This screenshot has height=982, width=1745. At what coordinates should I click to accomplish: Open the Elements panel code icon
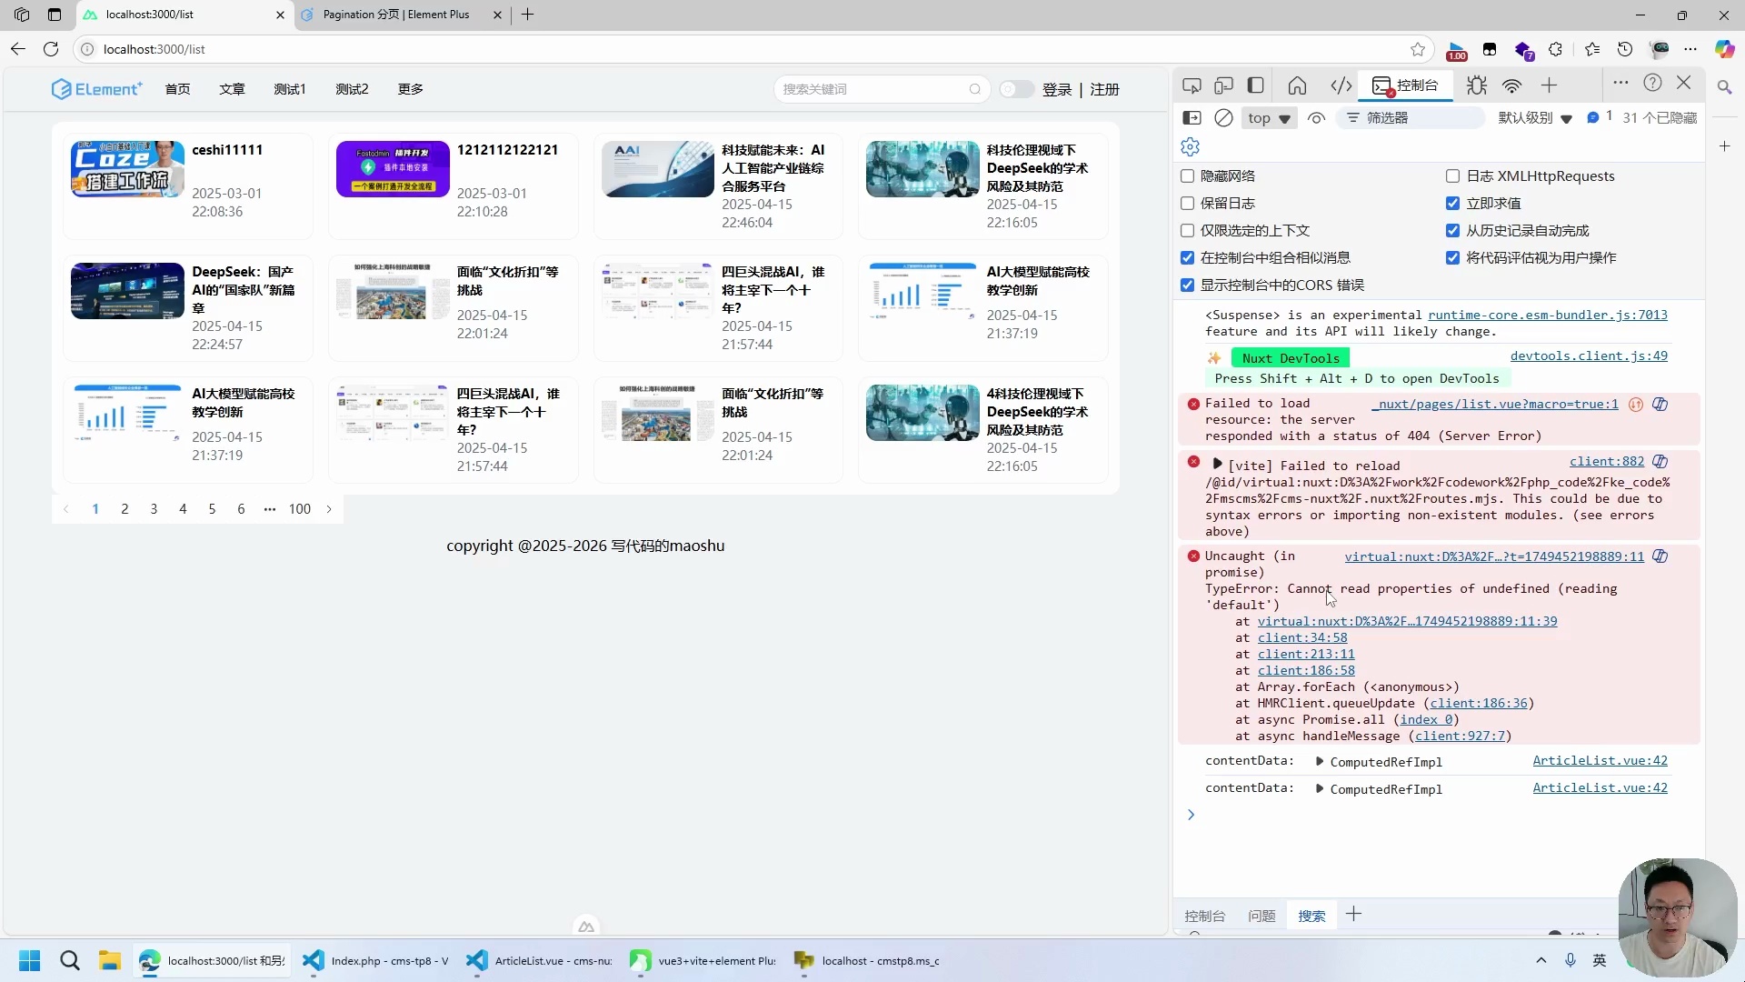1341,85
